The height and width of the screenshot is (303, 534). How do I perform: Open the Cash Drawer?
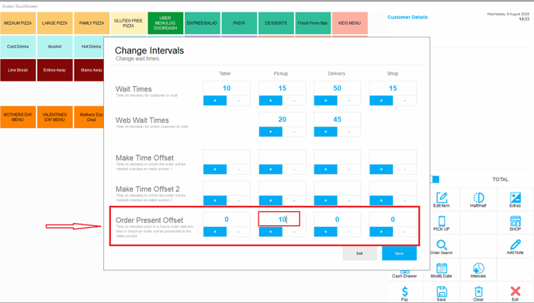404,274
